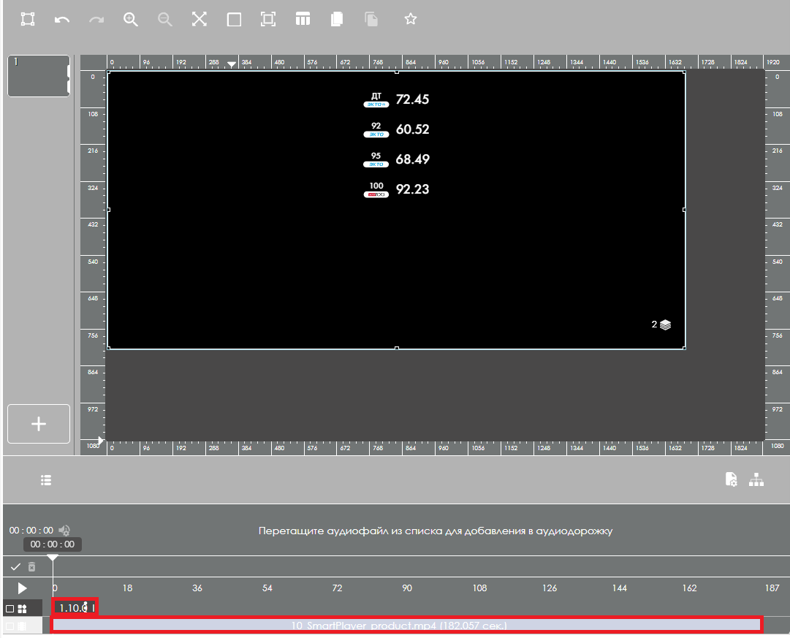Screen dimensions: 790x638
Task: Click the star favorite icon
Action: tap(411, 20)
